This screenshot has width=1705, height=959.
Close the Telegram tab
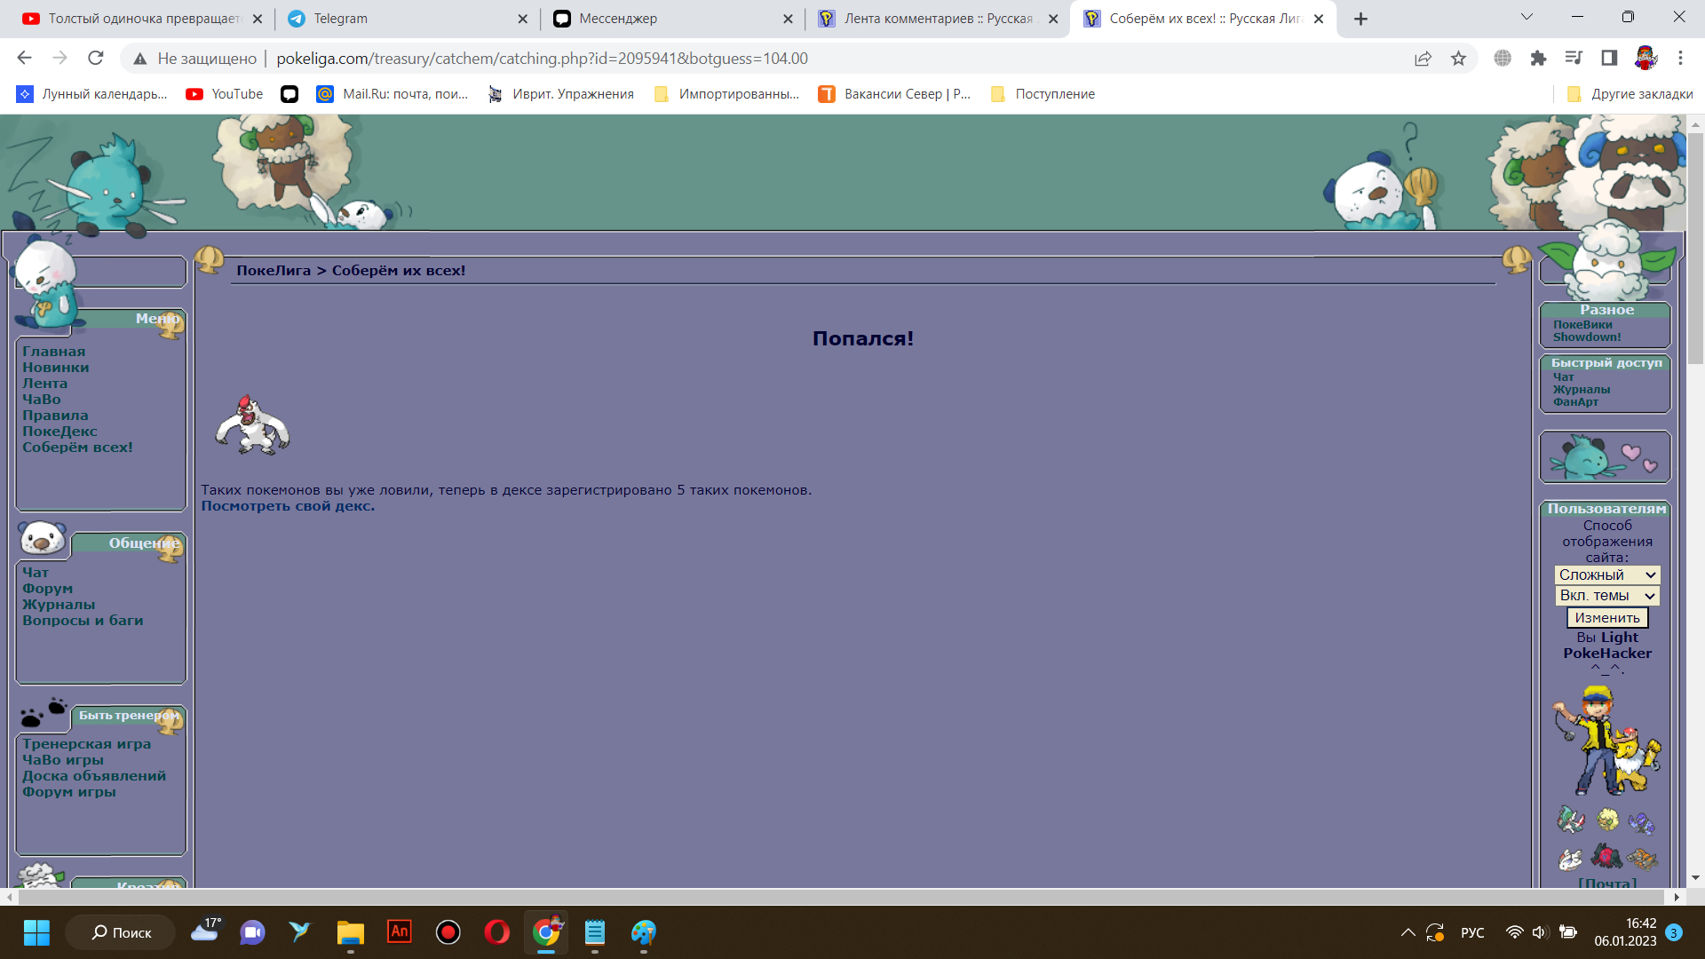522,19
